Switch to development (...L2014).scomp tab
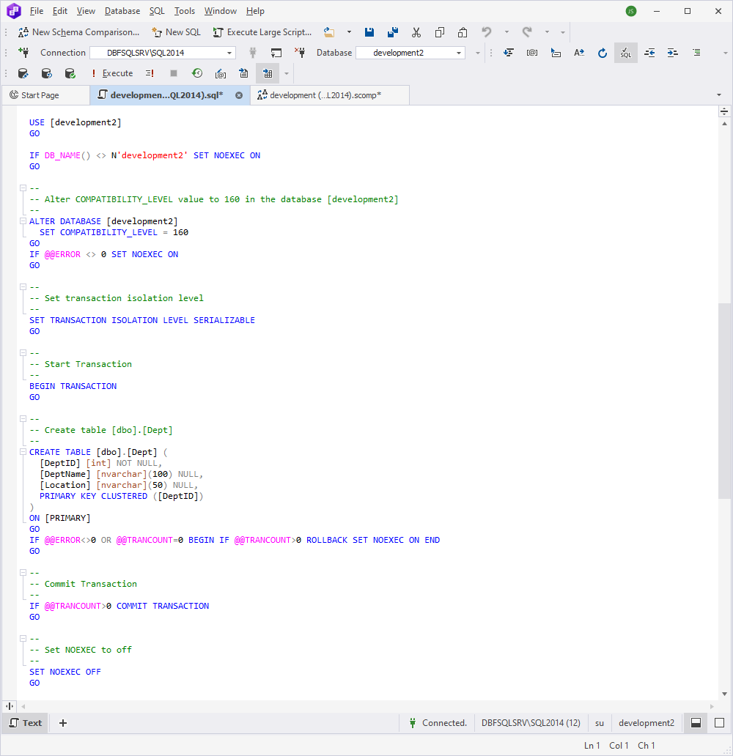The height and width of the screenshot is (756, 733). (330, 95)
